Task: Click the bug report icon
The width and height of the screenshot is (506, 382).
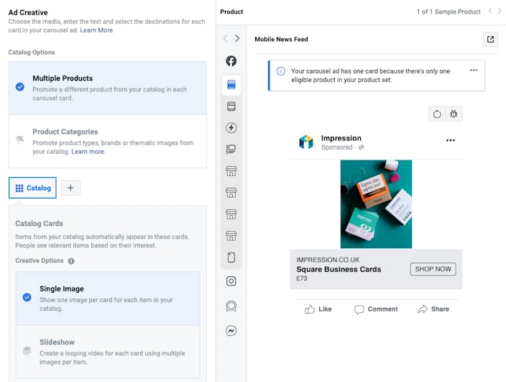Action: 454,114
